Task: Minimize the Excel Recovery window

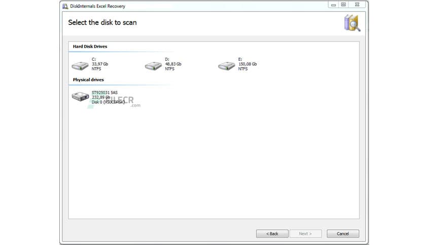Action: pyautogui.click(x=333, y=5)
